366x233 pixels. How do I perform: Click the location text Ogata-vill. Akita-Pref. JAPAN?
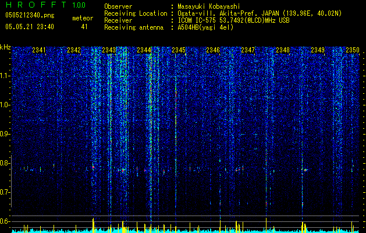(x=228, y=13)
